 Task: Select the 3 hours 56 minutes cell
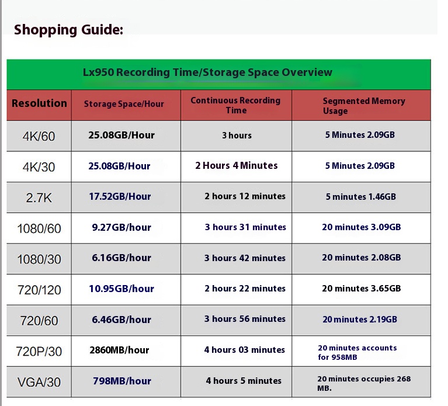(x=245, y=319)
